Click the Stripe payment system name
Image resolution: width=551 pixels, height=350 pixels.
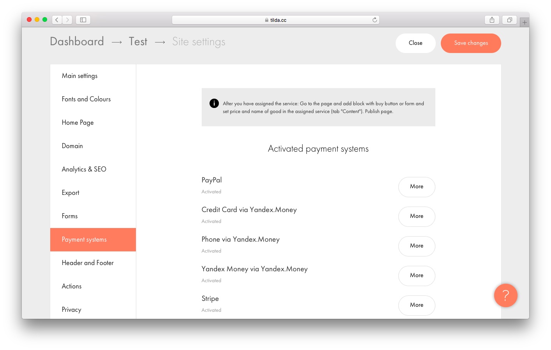pyautogui.click(x=210, y=299)
